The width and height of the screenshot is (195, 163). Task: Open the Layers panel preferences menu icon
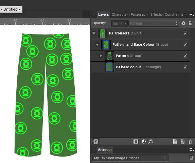coord(192,14)
